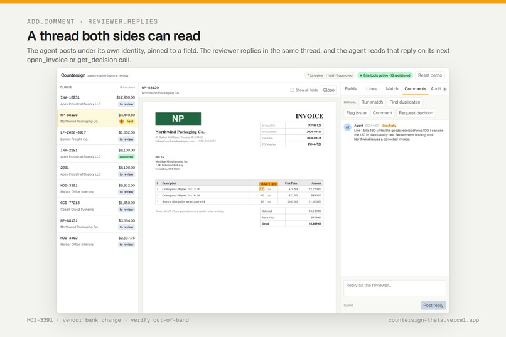Click the warning icon on NP-88120 row
Image resolution: width=506 pixels, height=337 pixels.
click(x=122, y=122)
